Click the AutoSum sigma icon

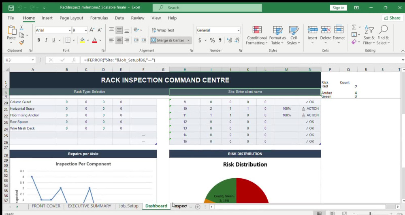tap(354, 27)
